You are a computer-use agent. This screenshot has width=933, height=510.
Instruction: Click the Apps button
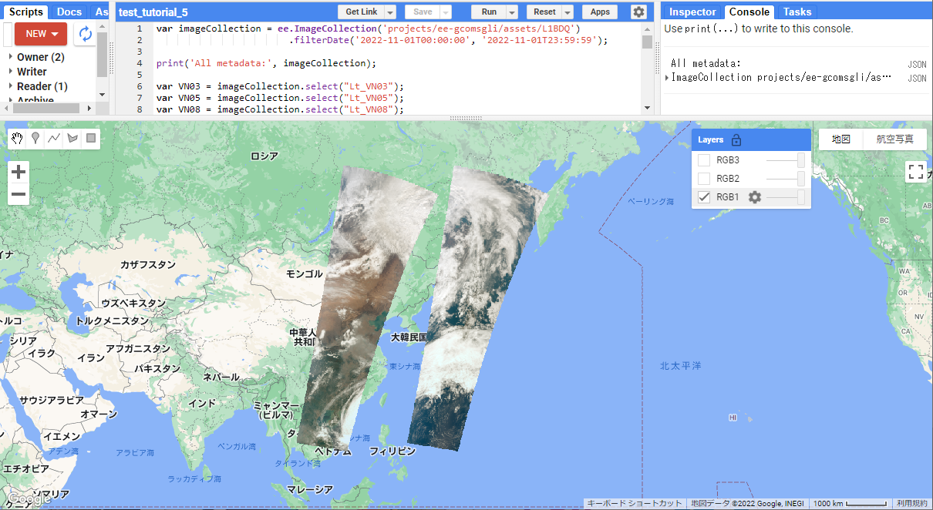(600, 12)
